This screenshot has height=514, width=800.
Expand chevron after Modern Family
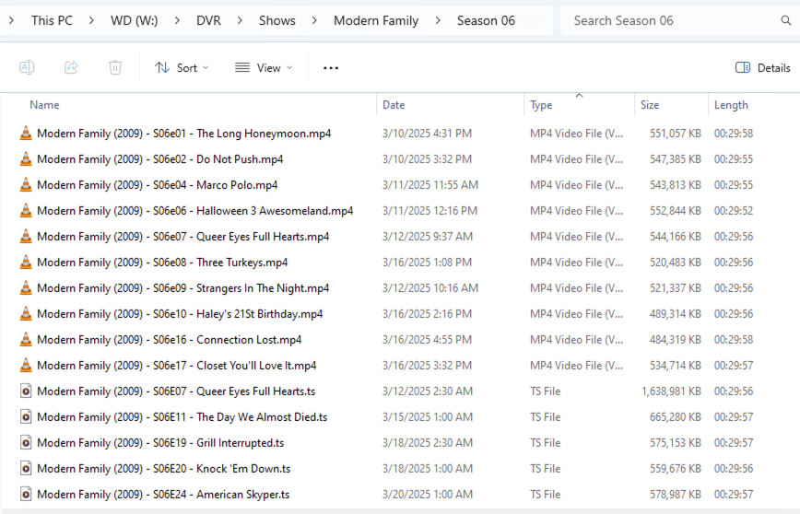pyautogui.click(x=438, y=20)
